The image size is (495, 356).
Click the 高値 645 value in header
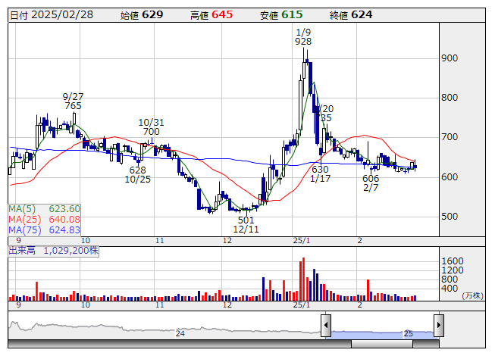tap(222, 14)
